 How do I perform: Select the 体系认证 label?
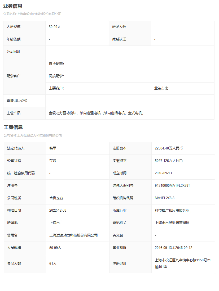click(119, 39)
